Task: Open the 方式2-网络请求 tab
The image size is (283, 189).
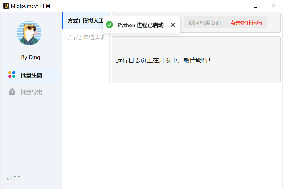Action: tap(86, 37)
